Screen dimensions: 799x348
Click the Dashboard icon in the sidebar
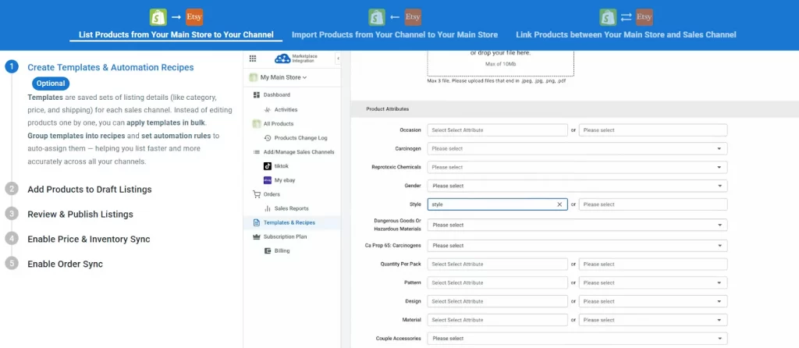click(x=256, y=94)
